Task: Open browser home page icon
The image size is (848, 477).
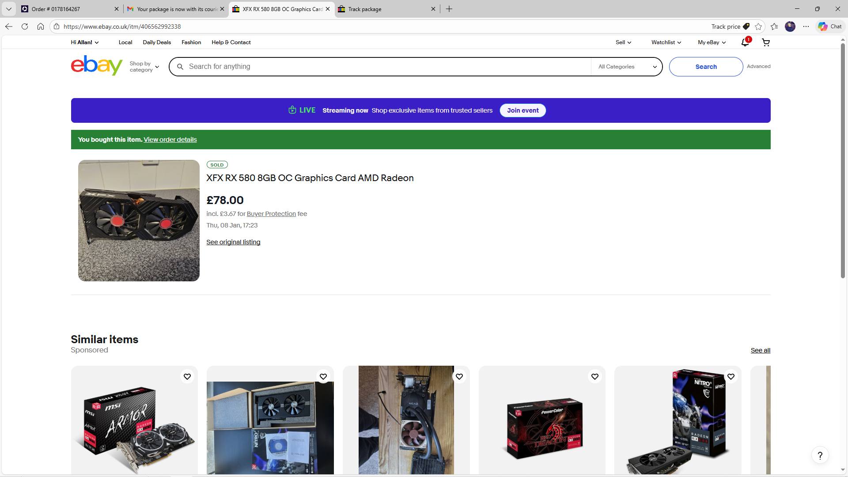Action: (x=41, y=26)
